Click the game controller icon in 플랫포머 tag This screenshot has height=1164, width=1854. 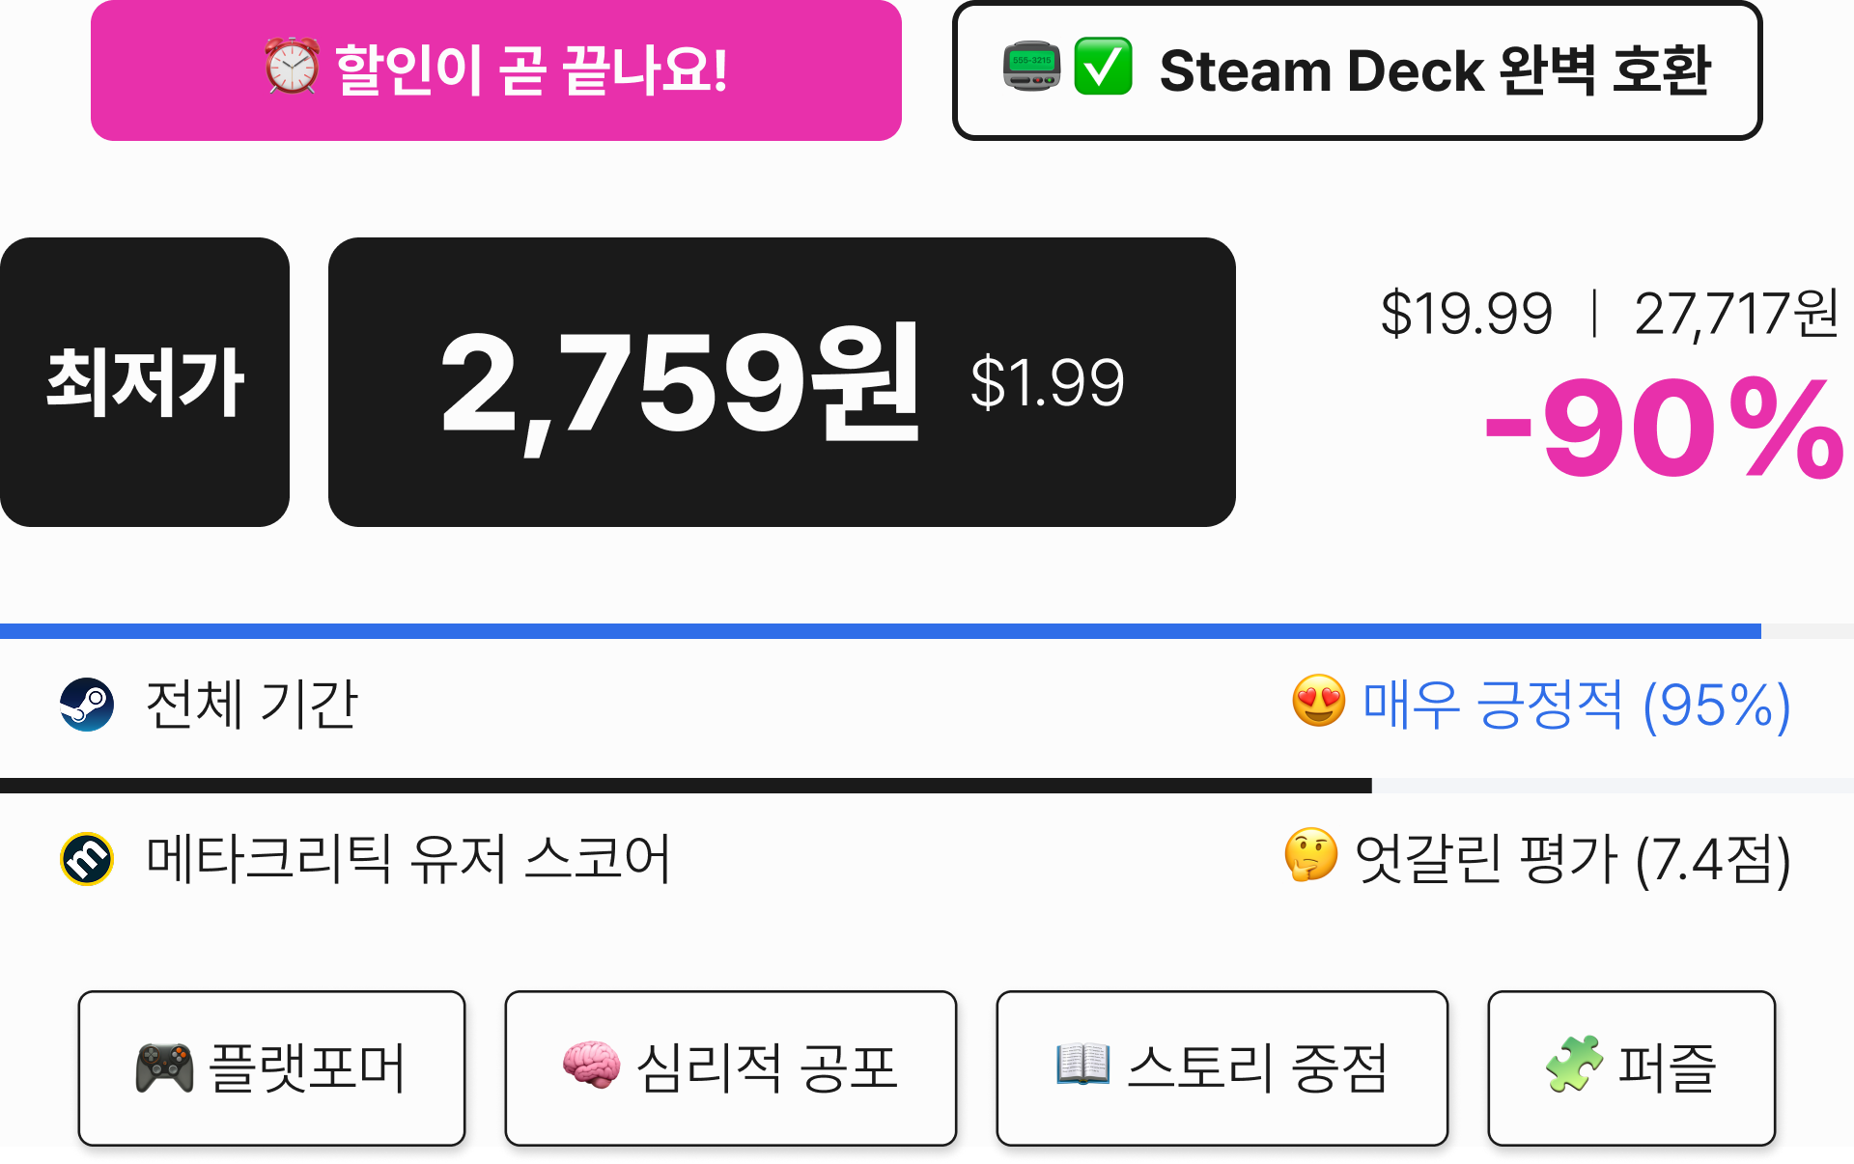[x=164, y=1067]
